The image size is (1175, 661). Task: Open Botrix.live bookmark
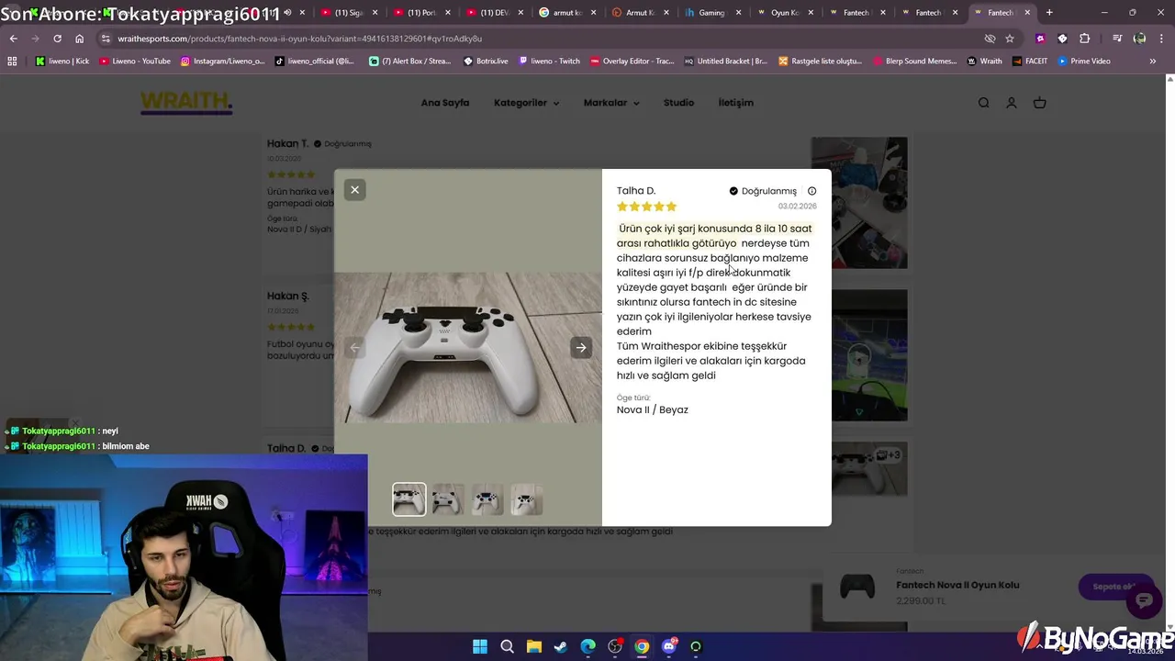click(x=486, y=61)
